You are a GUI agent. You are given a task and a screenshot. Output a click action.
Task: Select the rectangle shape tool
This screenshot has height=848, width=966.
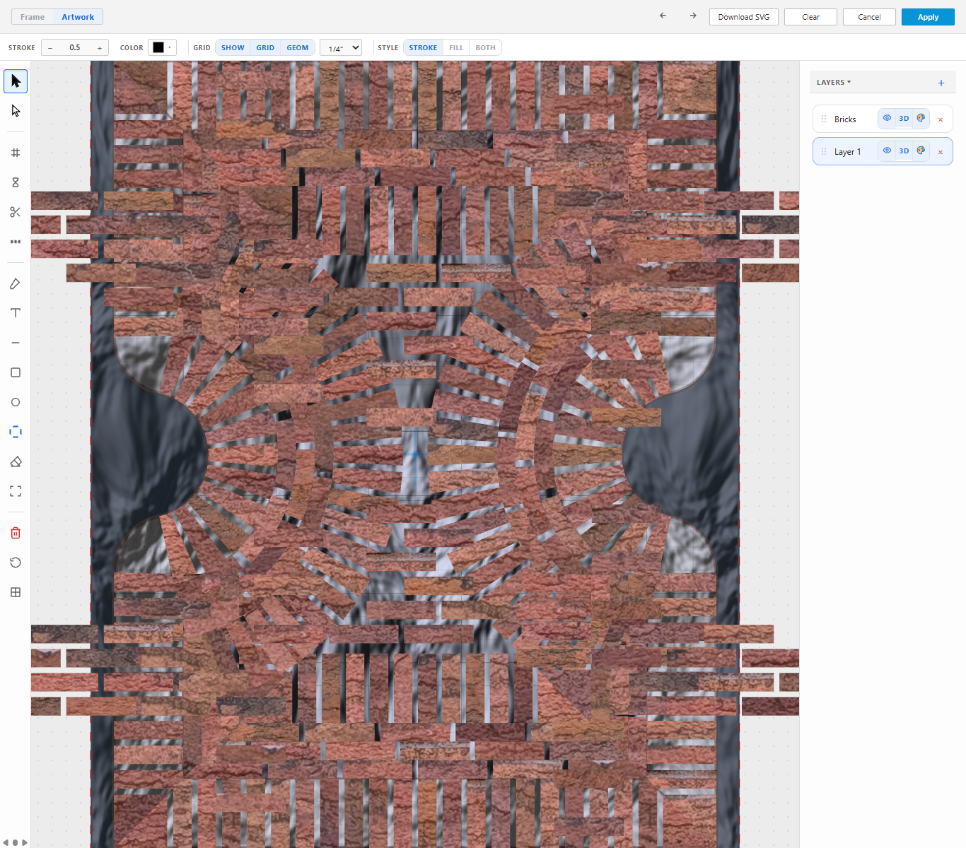[16, 372]
